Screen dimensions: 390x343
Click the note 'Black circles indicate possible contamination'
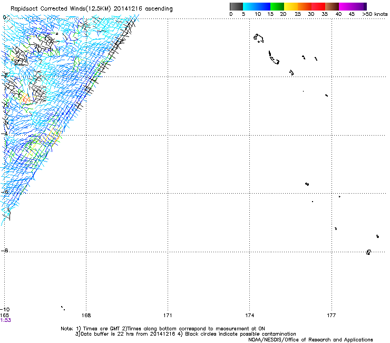point(240,334)
